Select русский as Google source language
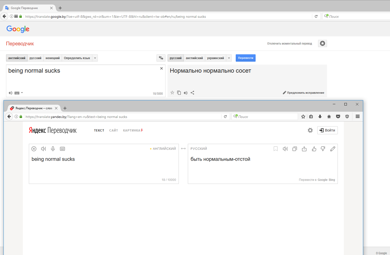Image resolution: width=390 pixels, height=255 pixels. point(35,58)
